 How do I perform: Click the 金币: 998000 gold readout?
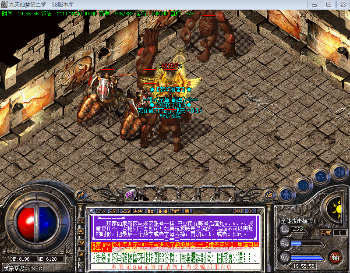152,14
